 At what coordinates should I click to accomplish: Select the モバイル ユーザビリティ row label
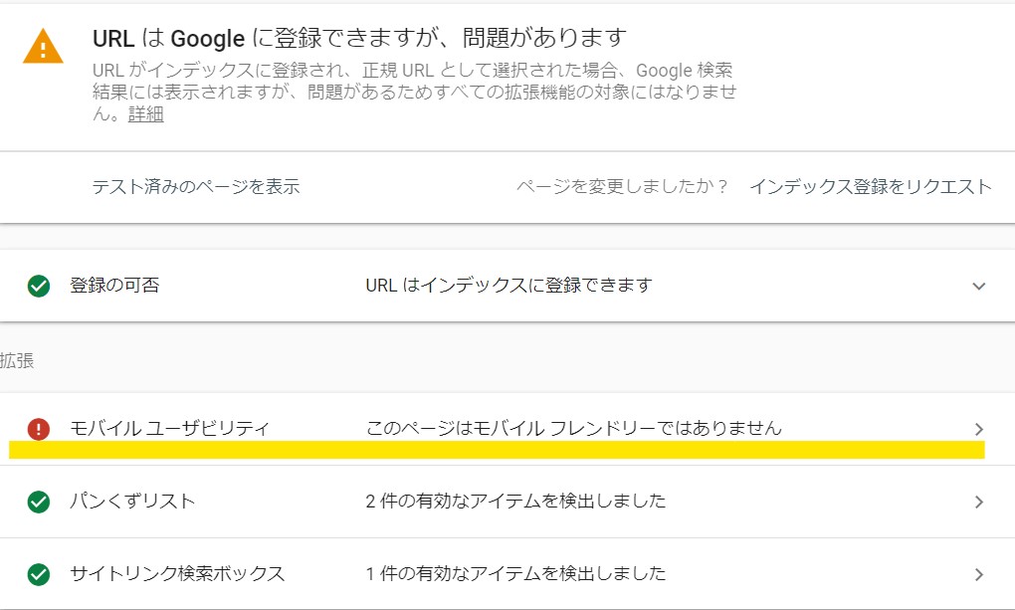click(169, 428)
